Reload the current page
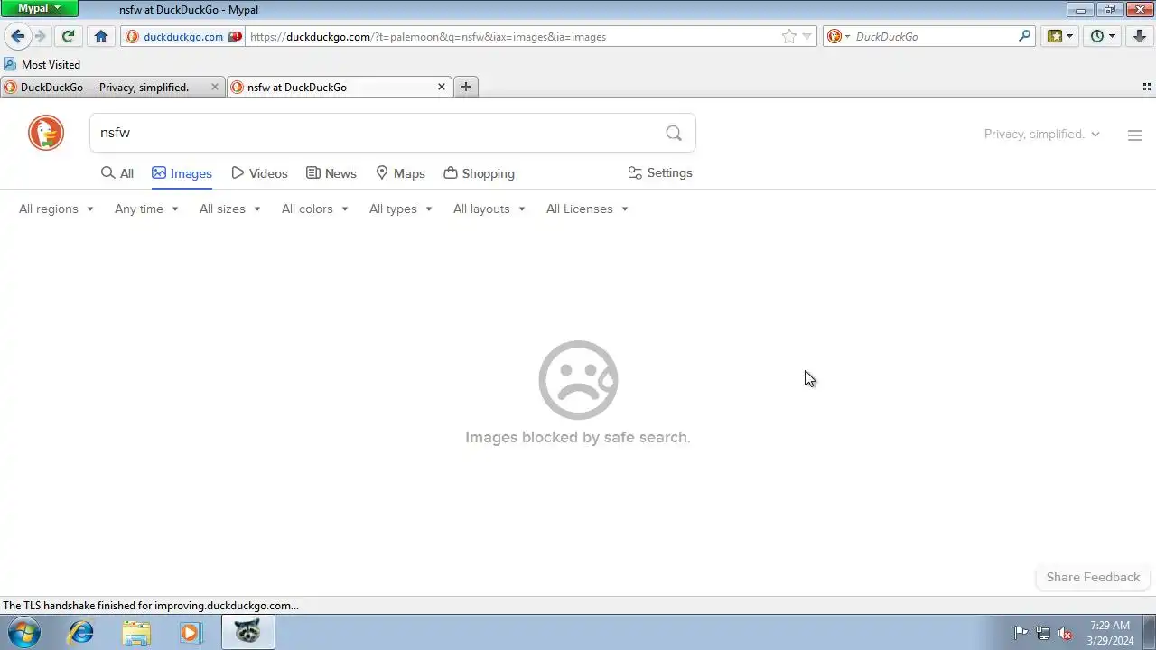The height and width of the screenshot is (650, 1156). pyautogui.click(x=68, y=36)
